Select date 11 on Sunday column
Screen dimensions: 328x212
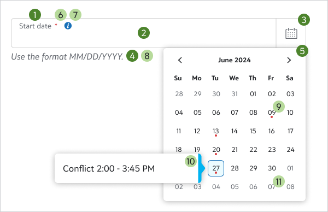click(178, 131)
